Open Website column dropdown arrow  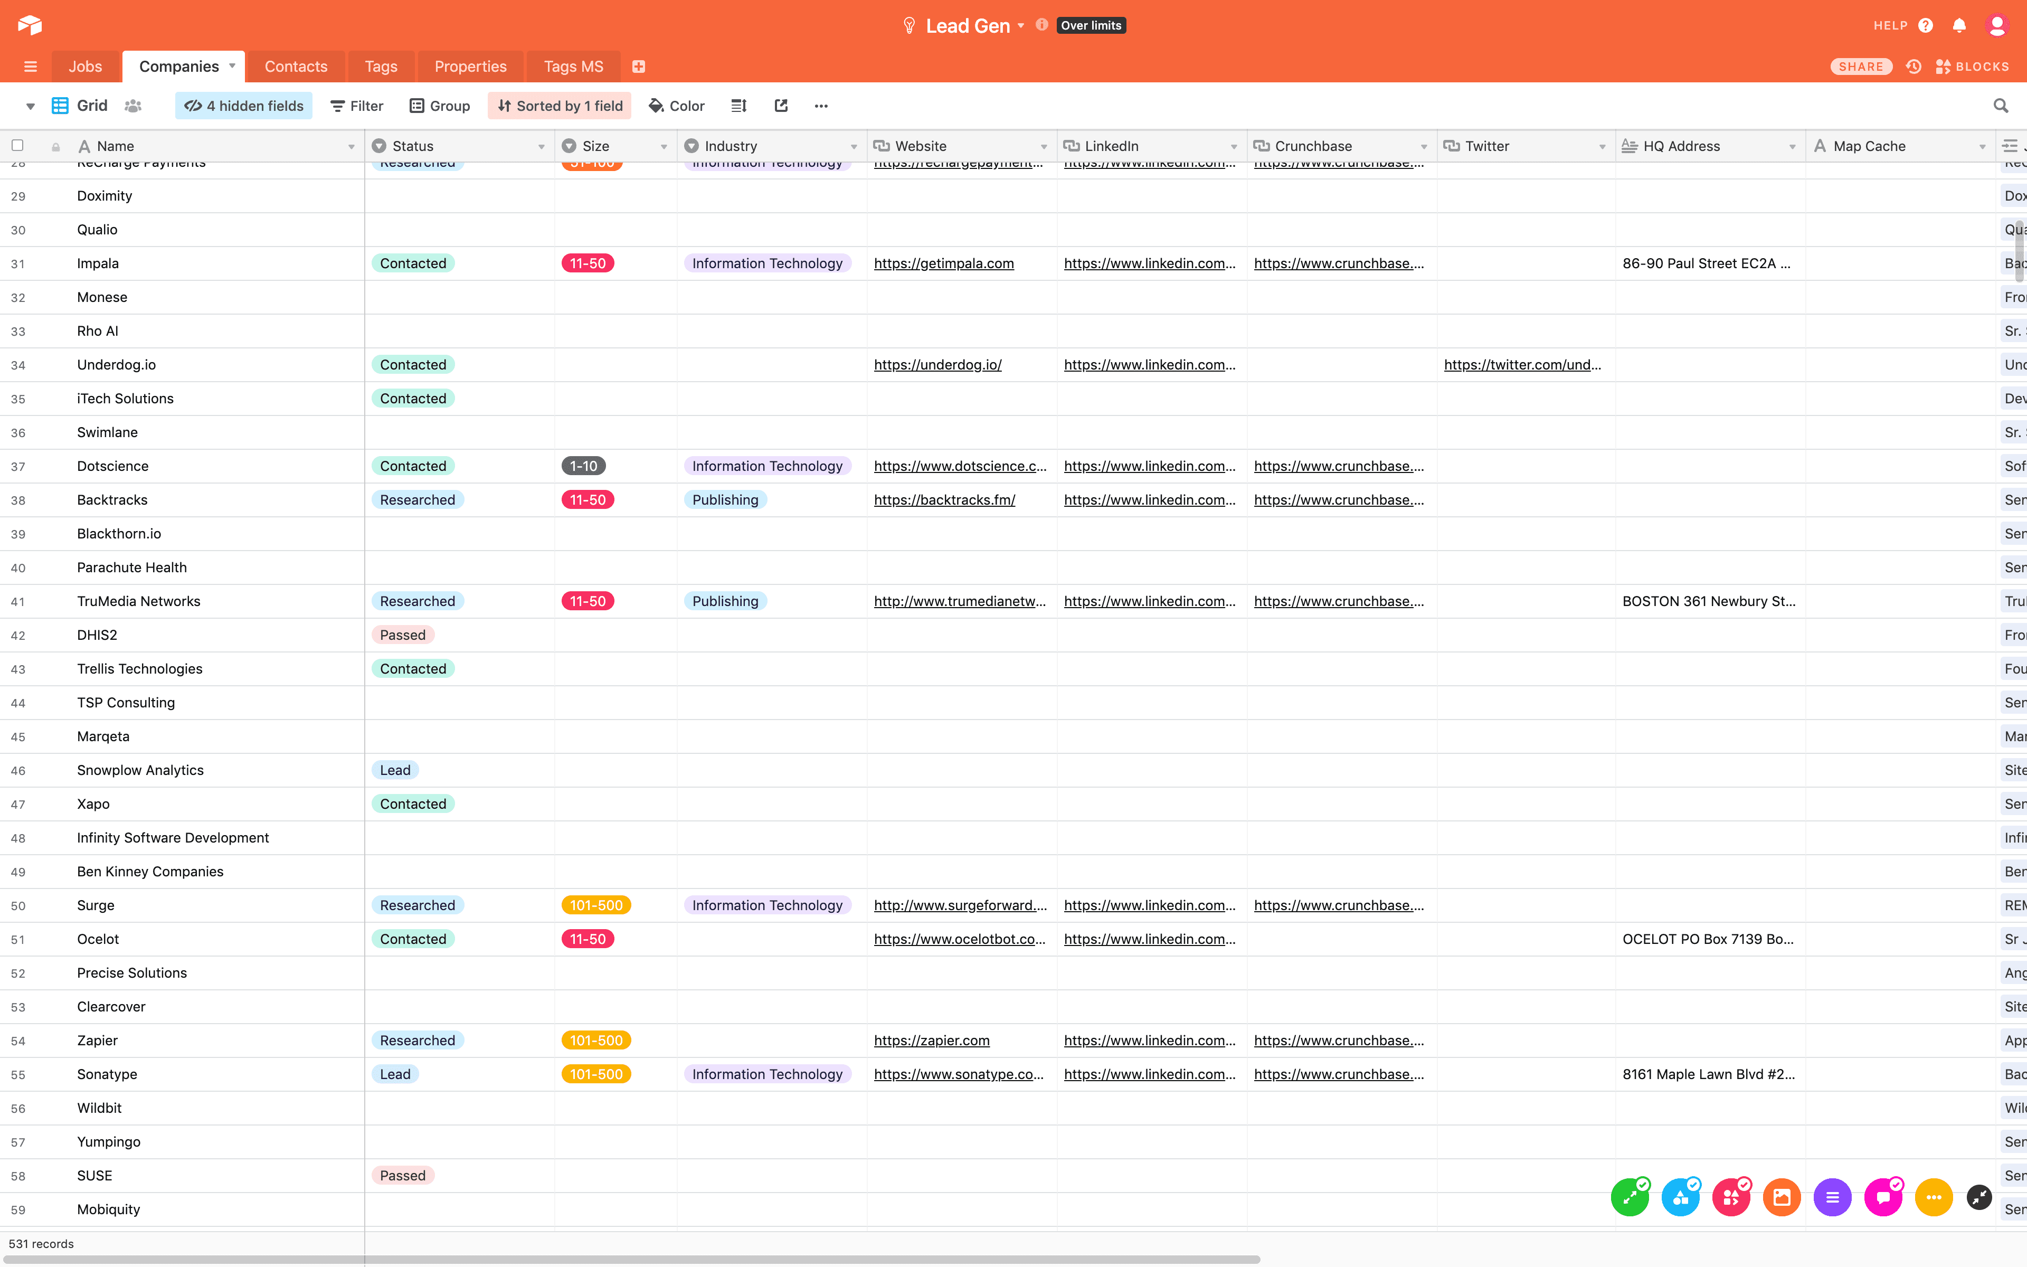pos(1044,147)
